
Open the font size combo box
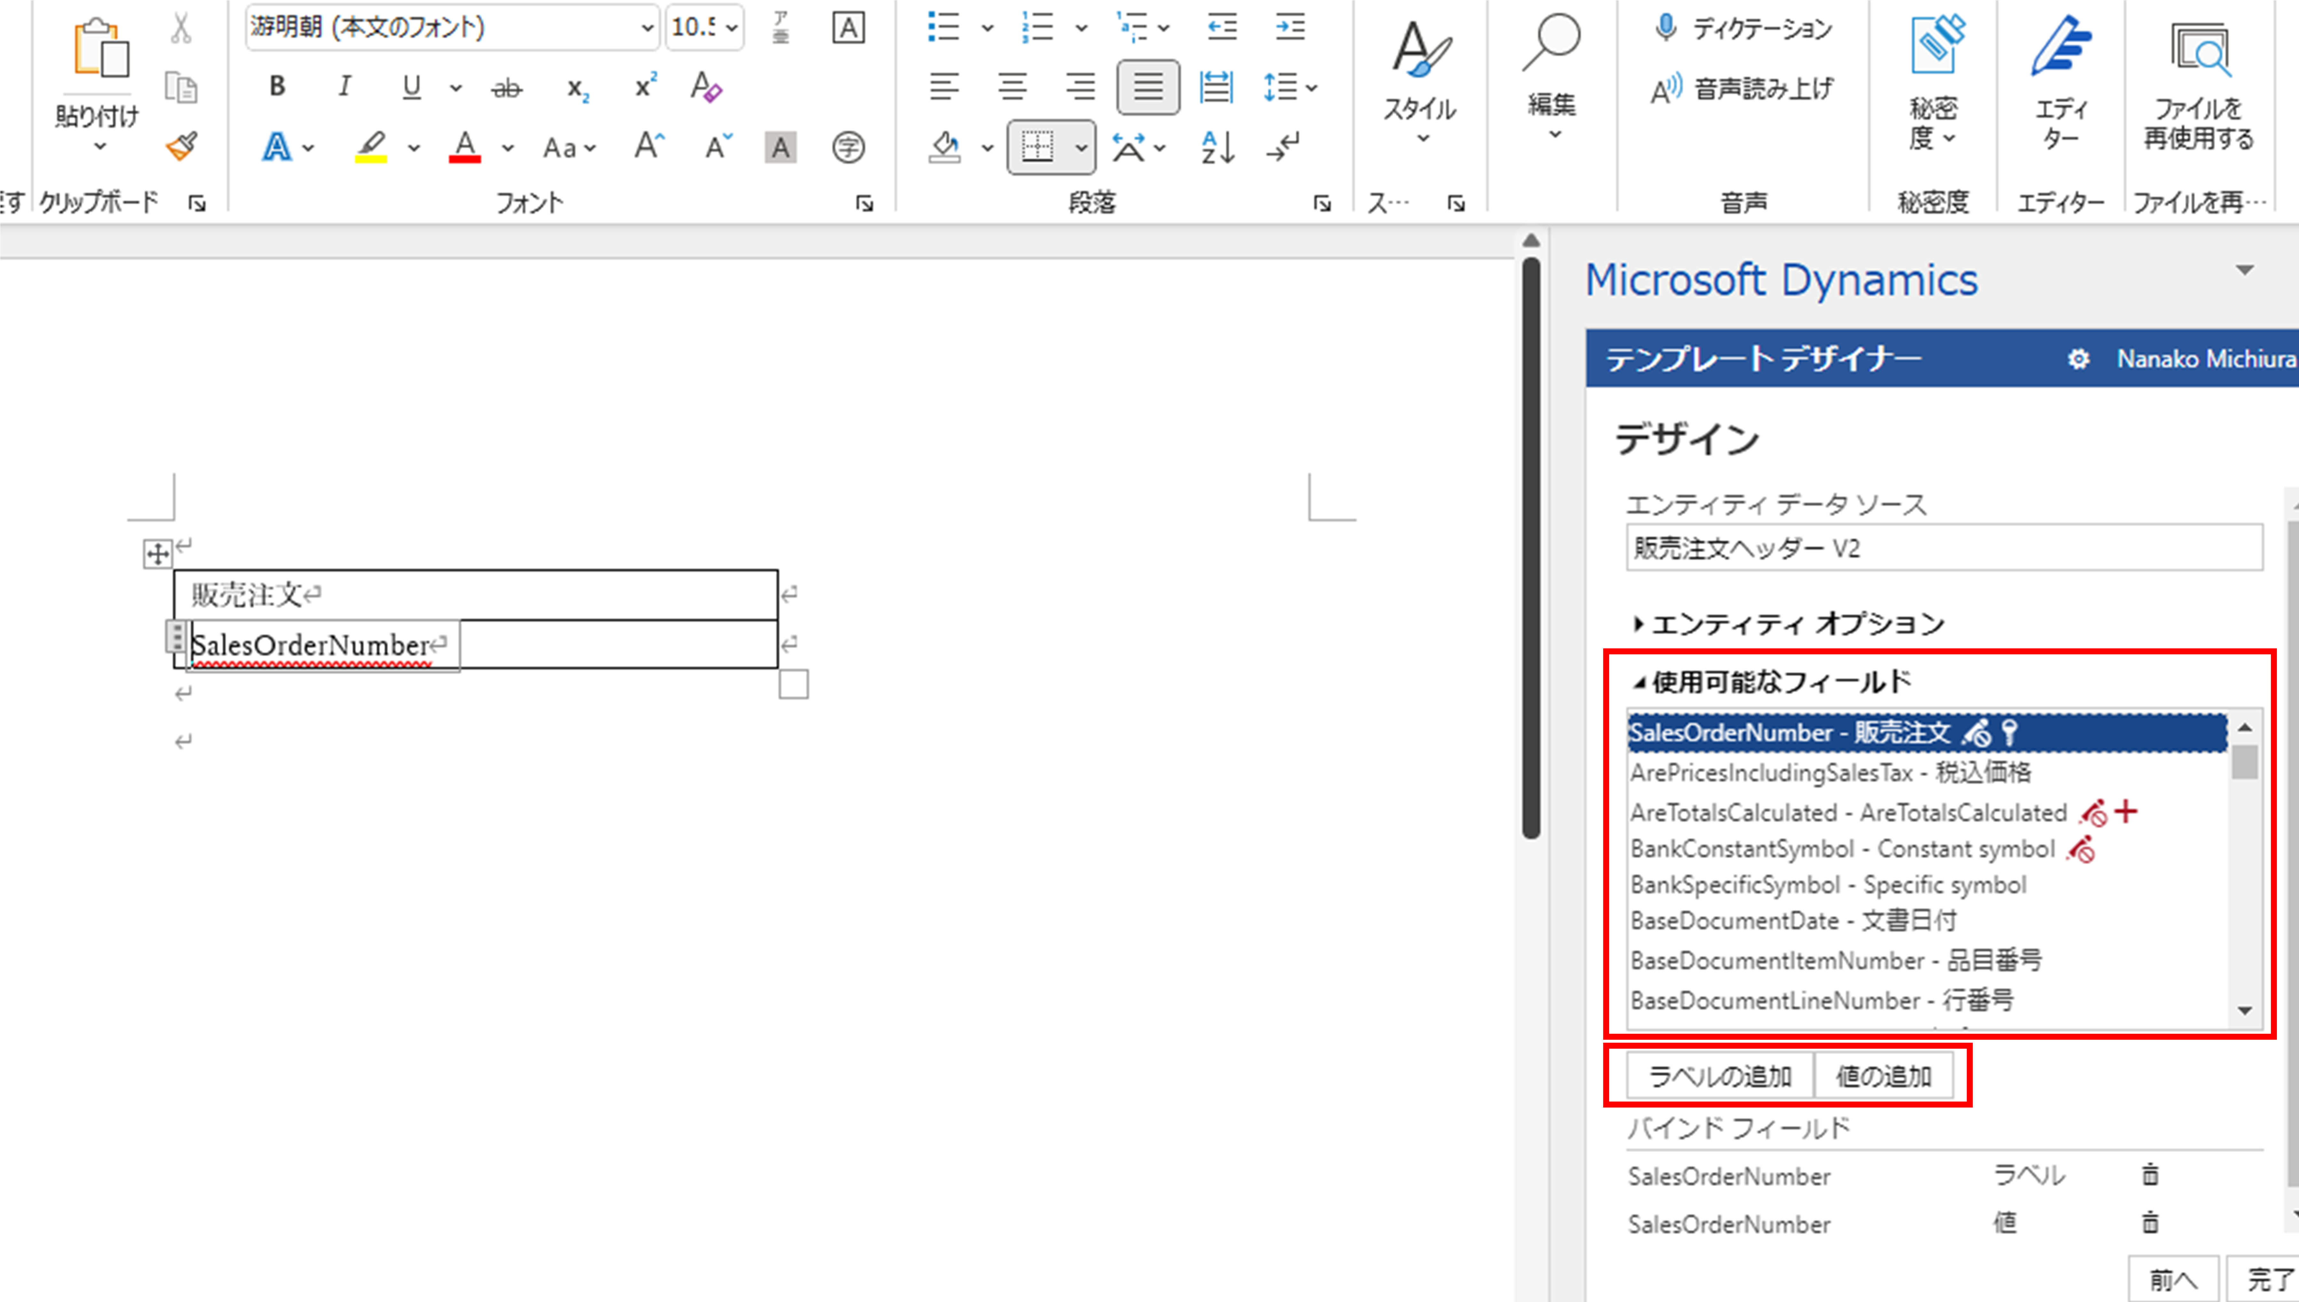point(705,28)
